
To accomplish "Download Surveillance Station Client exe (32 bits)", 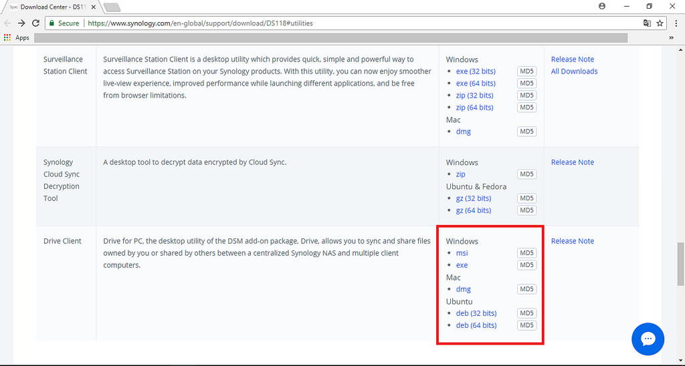I will [476, 71].
